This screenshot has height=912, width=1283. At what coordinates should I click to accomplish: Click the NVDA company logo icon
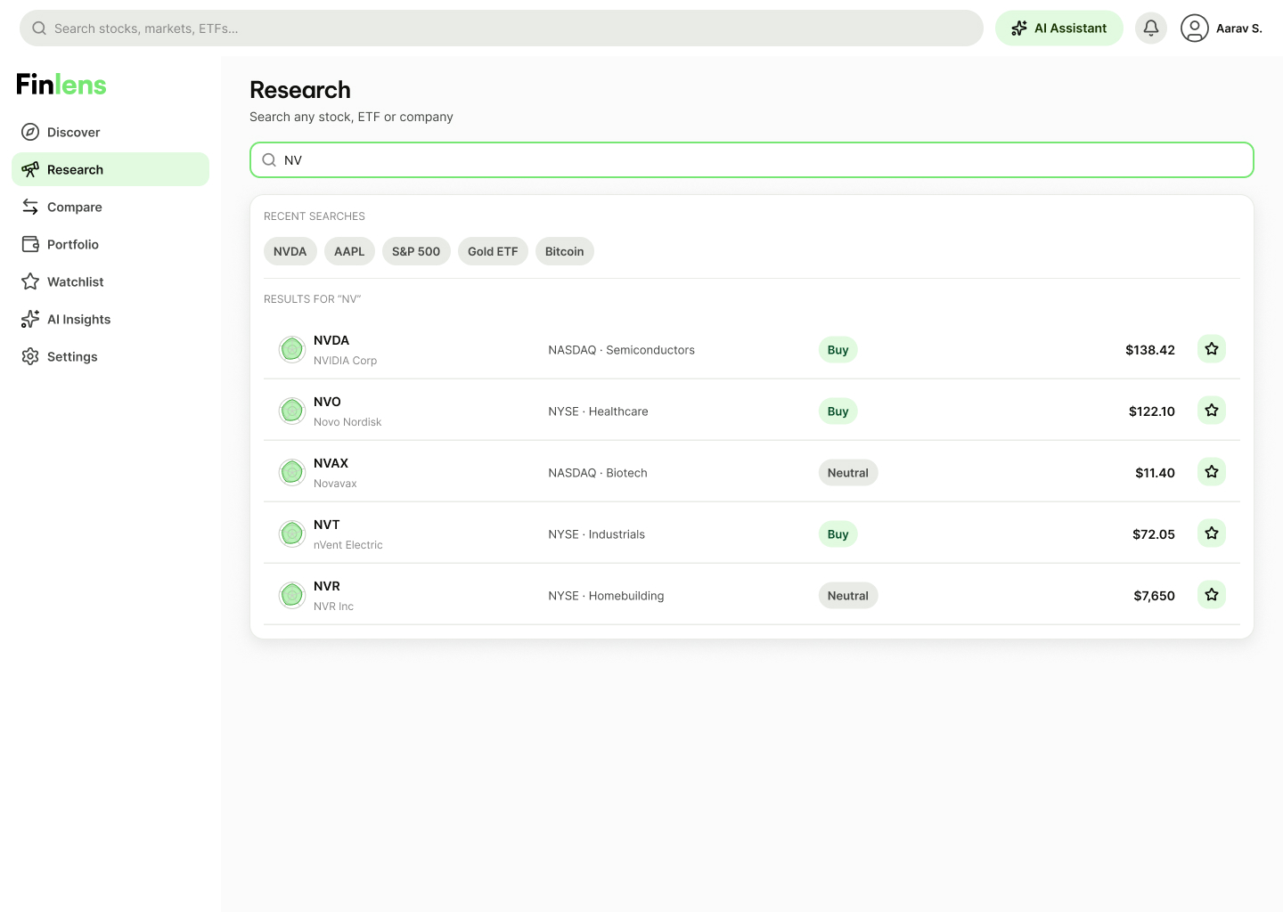coord(292,350)
